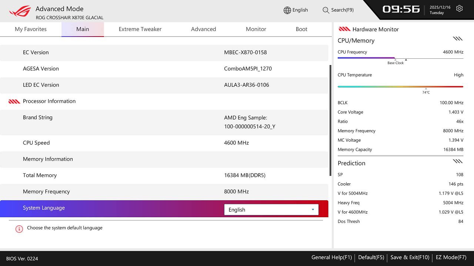Open the System Language dropdown
Image resolution: width=474 pixels, height=266 pixels.
click(271, 209)
